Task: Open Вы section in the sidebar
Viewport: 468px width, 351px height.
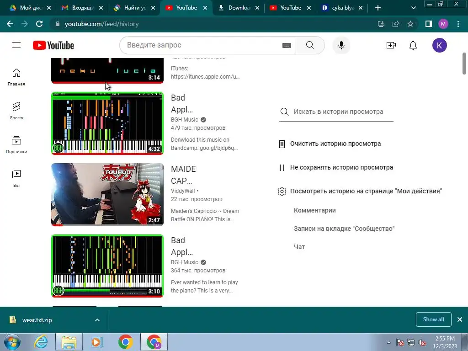Action: 16,179
